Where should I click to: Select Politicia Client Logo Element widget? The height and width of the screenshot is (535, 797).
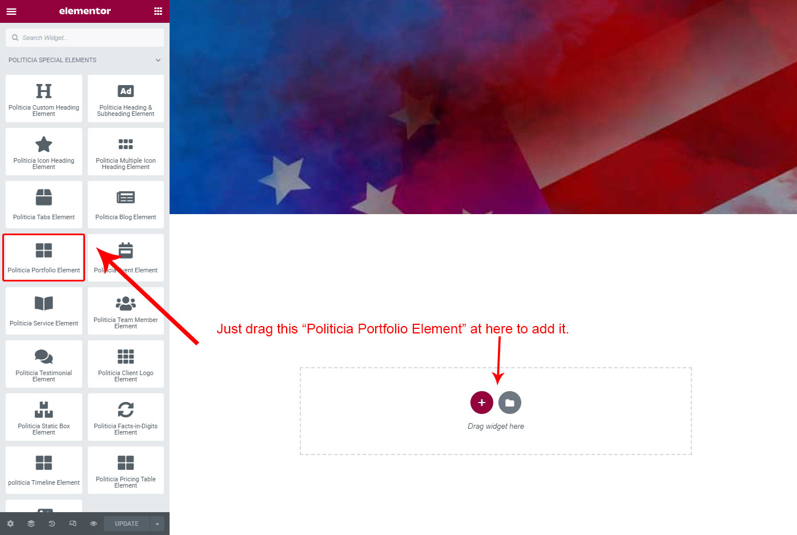tap(126, 364)
